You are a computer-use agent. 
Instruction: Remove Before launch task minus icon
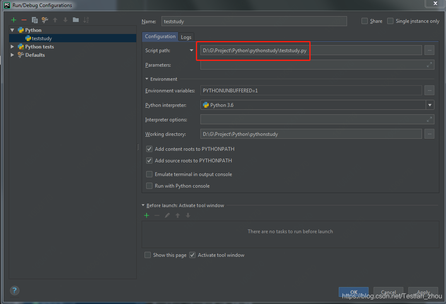pos(157,215)
